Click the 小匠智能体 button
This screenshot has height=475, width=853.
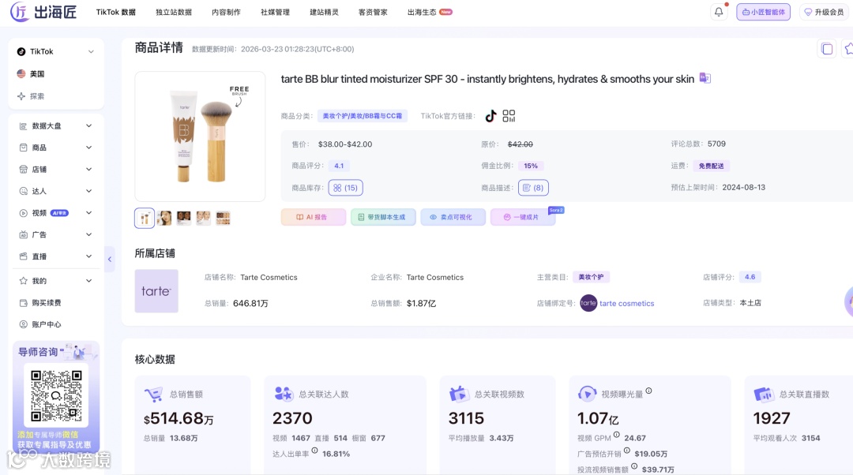(x=763, y=12)
